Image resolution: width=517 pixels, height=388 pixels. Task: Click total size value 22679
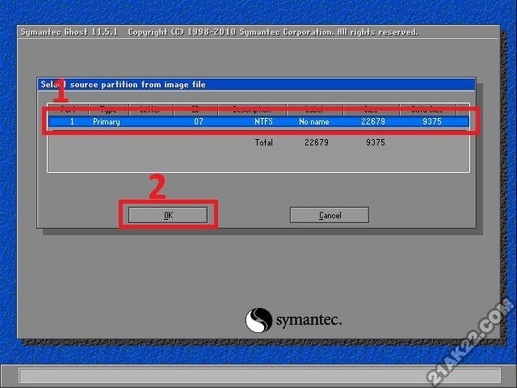317,142
